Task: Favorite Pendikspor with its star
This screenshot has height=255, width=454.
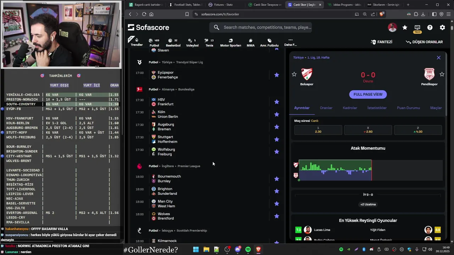Action: click(x=442, y=74)
